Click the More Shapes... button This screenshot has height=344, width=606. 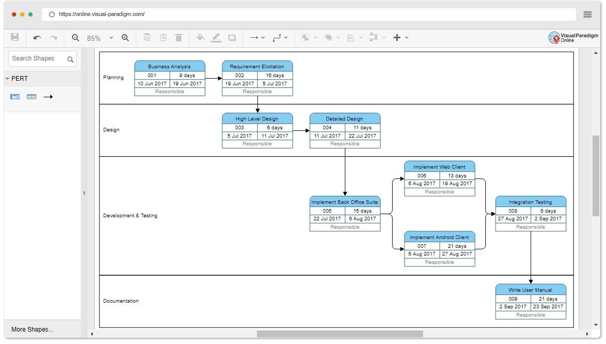pos(32,330)
